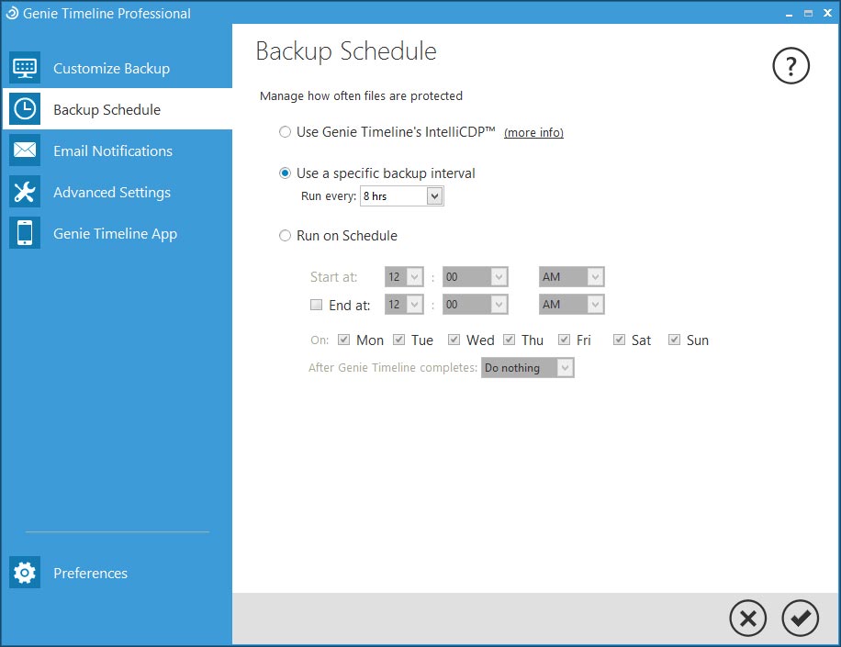Choose the Run on Schedule radio button
The width and height of the screenshot is (841, 647).
coord(285,235)
